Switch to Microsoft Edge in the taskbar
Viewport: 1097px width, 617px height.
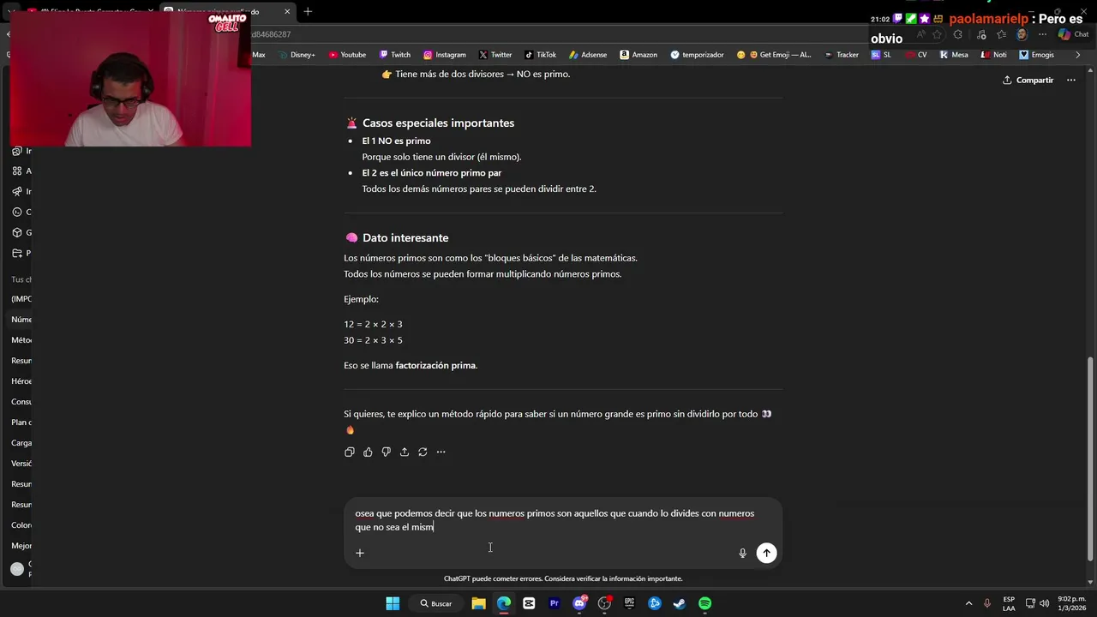point(504,603)
